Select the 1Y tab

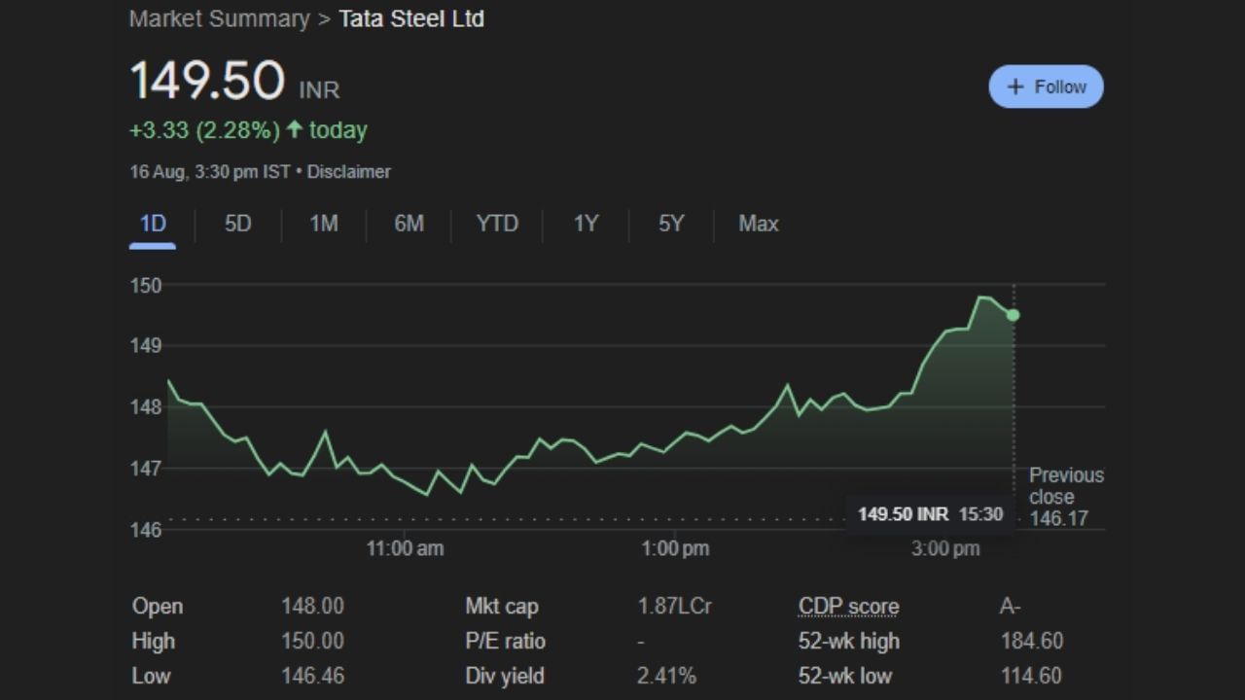pos(585,224)
